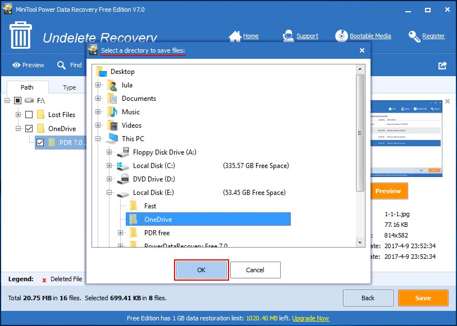Viewport: 457px width, 326px height.
Task: Click Cancel in the directory dialog
Action: coord(255,270)
